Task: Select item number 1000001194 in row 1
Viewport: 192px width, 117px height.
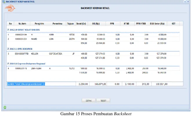Action: pyautogui.click(x=21, y=35)
